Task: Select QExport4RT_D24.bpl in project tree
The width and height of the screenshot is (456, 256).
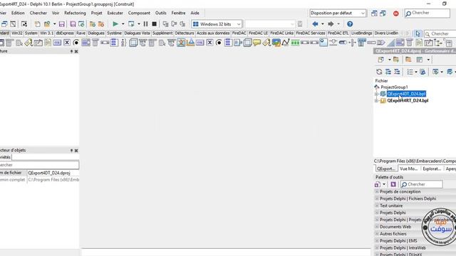Action: [408, 101]
